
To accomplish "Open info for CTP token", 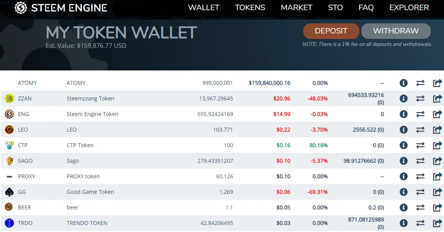I will click(x=403, y=145).
